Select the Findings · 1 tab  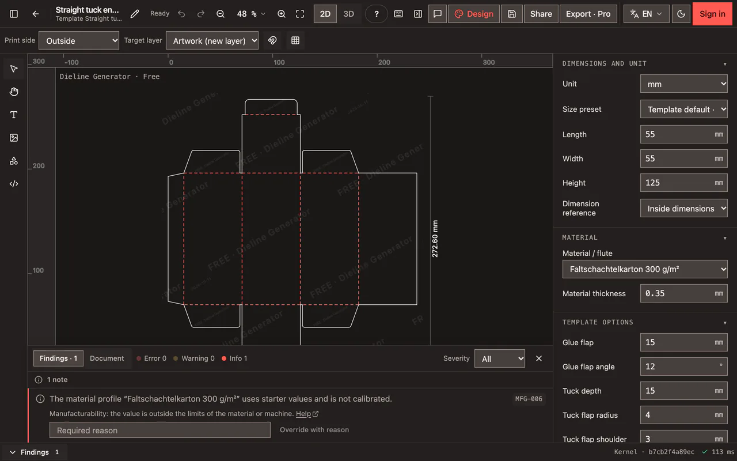58,358
